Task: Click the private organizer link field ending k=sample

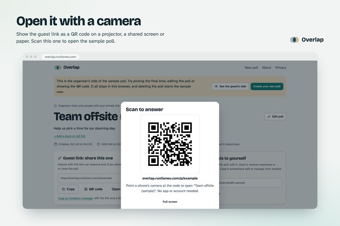Action: click(250, 183)
